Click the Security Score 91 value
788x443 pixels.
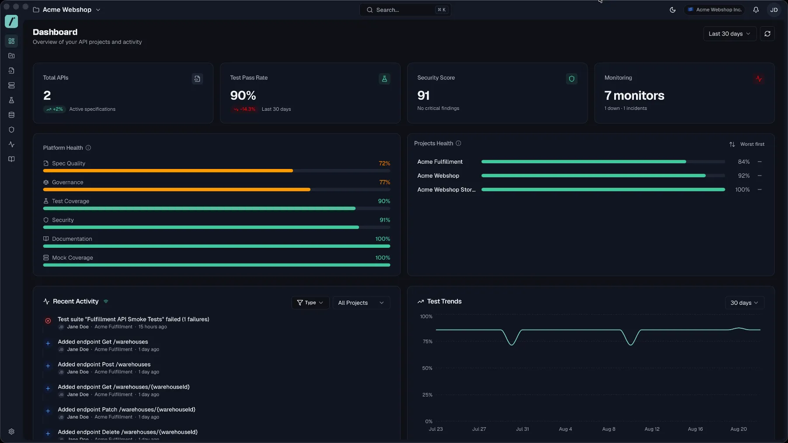pos(423,95)
